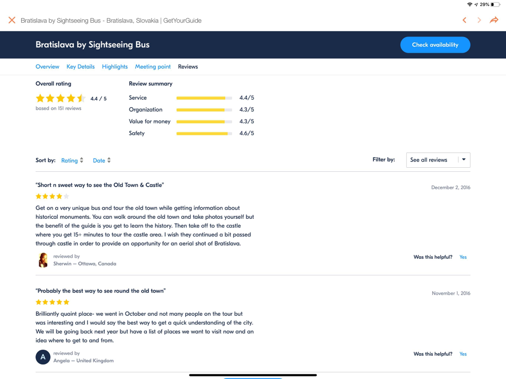Open the See all reviews filter dropdown
506x379 pixels.
click(438, 160)
